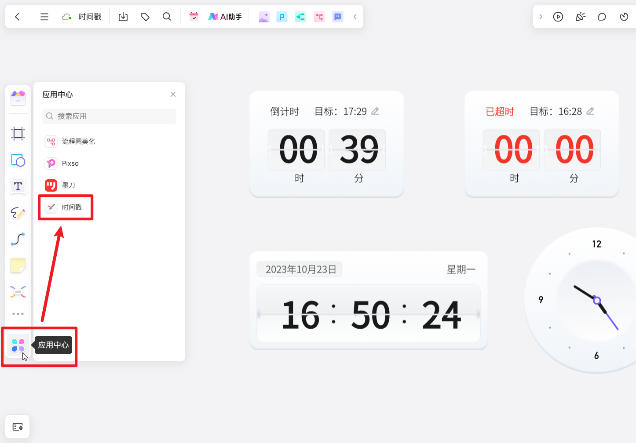Open the minimap icon at bottom left
This screenshot has width=636, height=443.
[x=18, y=427]
